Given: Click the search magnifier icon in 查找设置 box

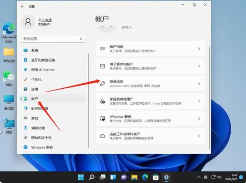Looking at the screenshot, I should pos(81,39).
